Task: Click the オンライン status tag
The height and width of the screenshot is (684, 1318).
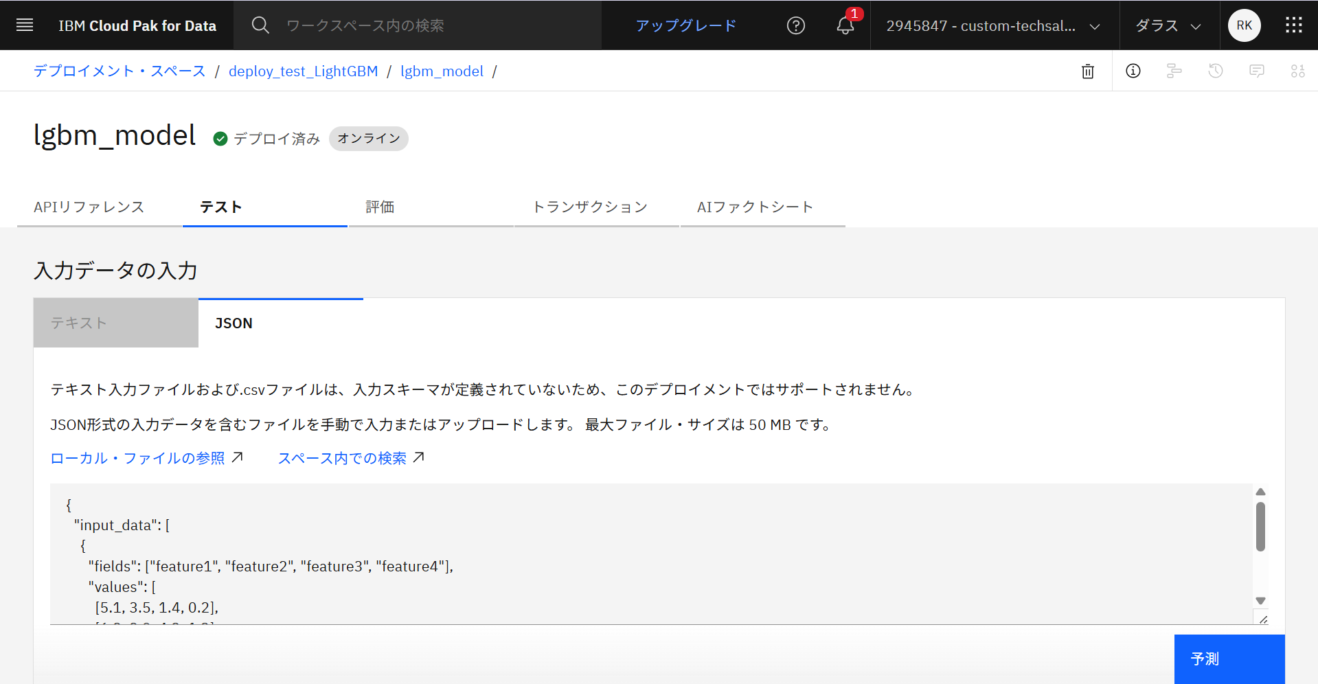Action: (369, 138)
